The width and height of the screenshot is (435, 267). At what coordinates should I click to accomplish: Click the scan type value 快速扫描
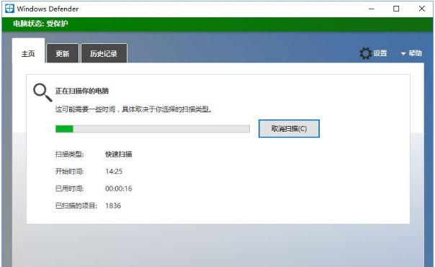click(118, 154)
